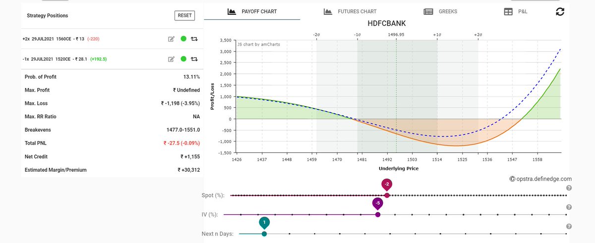Reverse the 1560CE position via swap icon
Screen dimensions: 595x243
(194, 39)
